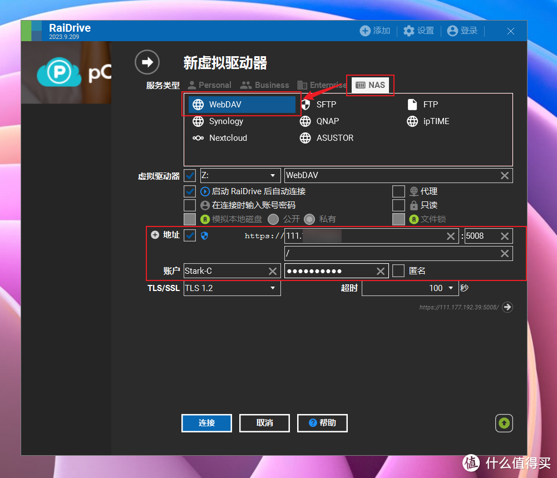The width and height of the screenshot is (557, 478).
Task: Clear the path slash field
Action: [505, 254]
